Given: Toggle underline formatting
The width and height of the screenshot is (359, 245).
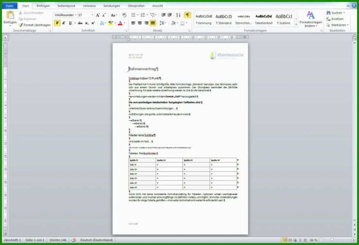Looking at the screenshot, I should [x=70, y=23].
